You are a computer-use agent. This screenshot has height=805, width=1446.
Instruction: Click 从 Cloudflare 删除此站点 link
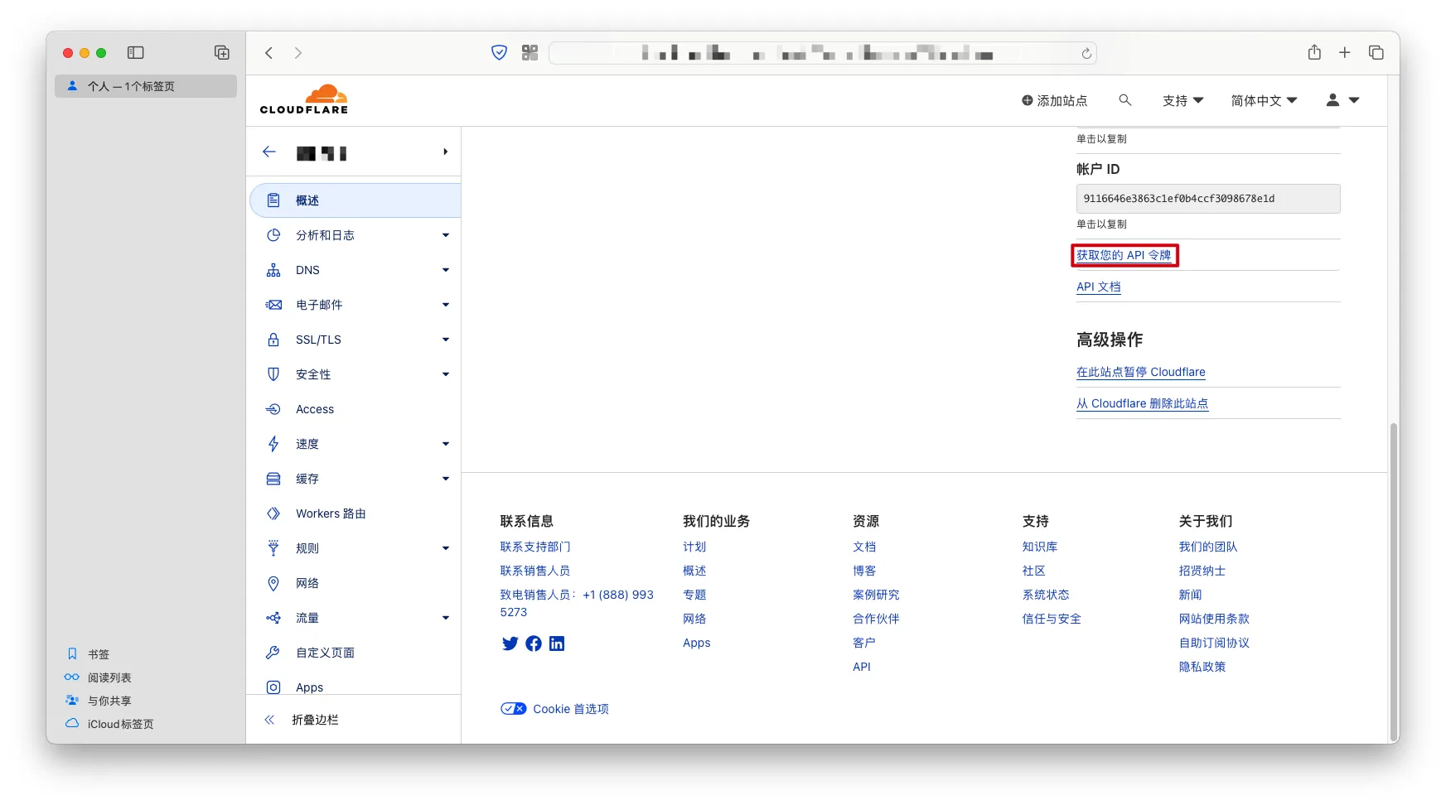[x=1143, y=403]
